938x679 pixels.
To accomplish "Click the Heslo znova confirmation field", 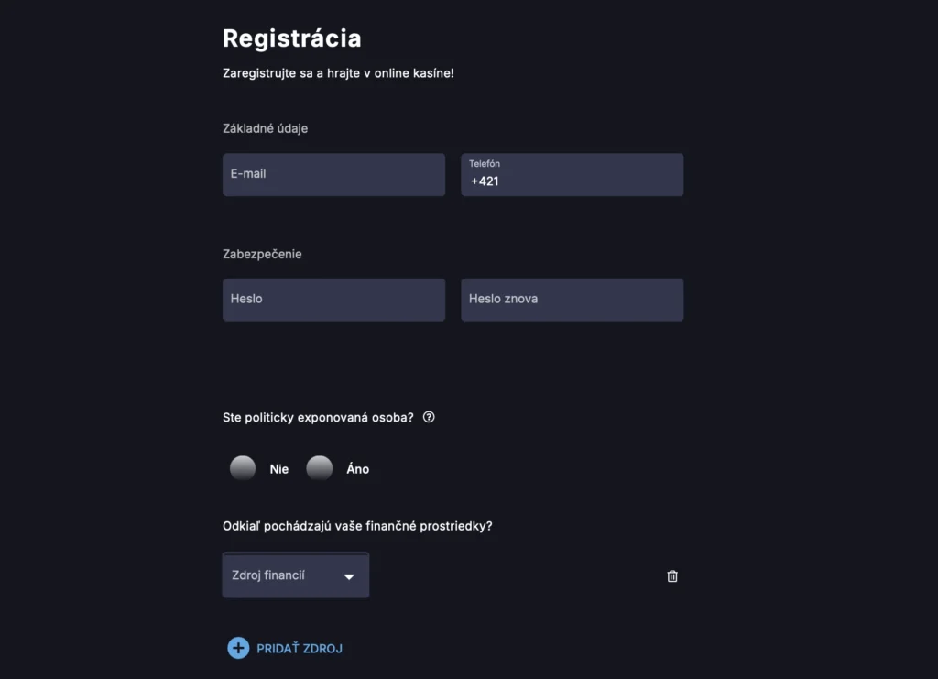I will coord(572,299).
